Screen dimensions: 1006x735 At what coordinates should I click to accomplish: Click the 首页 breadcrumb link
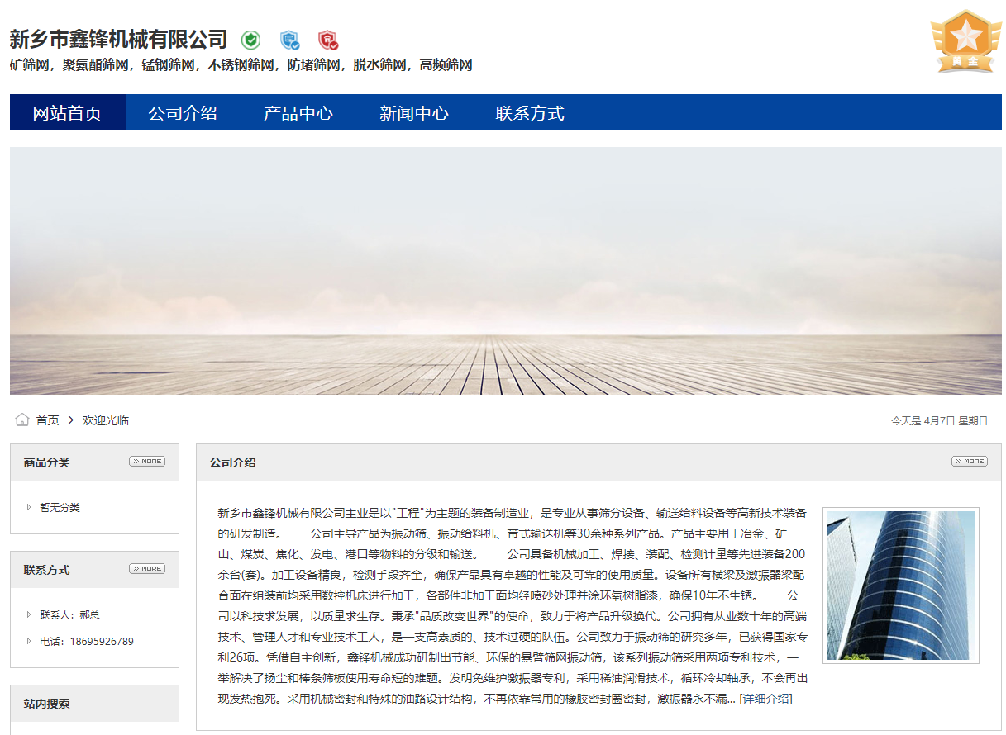click(47, 420)
